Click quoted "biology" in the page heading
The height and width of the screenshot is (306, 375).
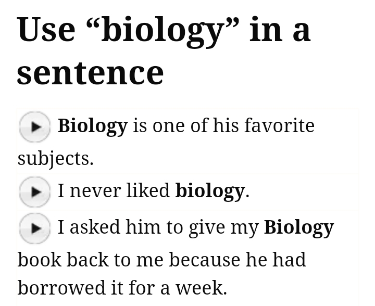coord(169,30)
